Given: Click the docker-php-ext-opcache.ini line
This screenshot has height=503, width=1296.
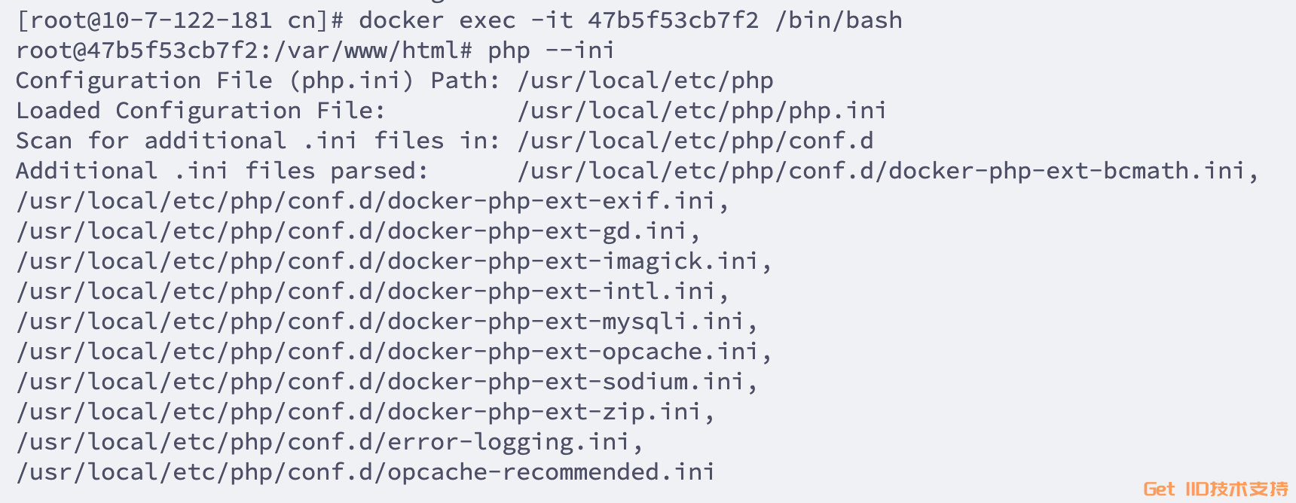Looking at the screenshot, I should coord(393,352).
